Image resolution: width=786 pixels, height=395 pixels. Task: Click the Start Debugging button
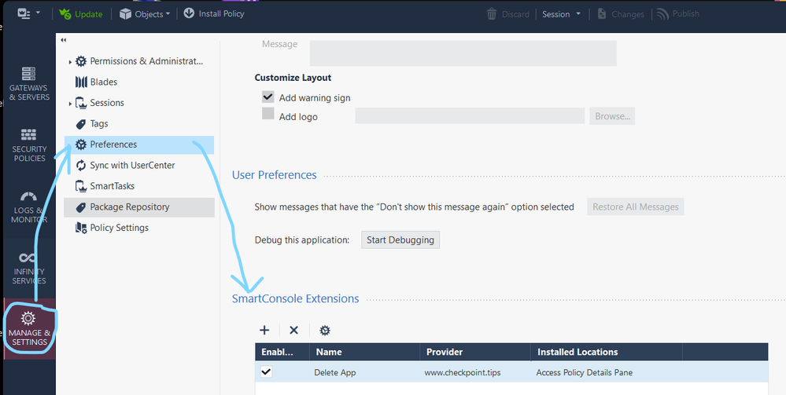[400, 240]
